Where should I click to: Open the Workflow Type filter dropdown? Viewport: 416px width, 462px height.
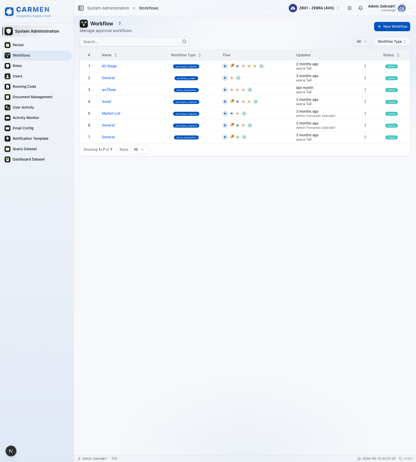pos(392,42)
